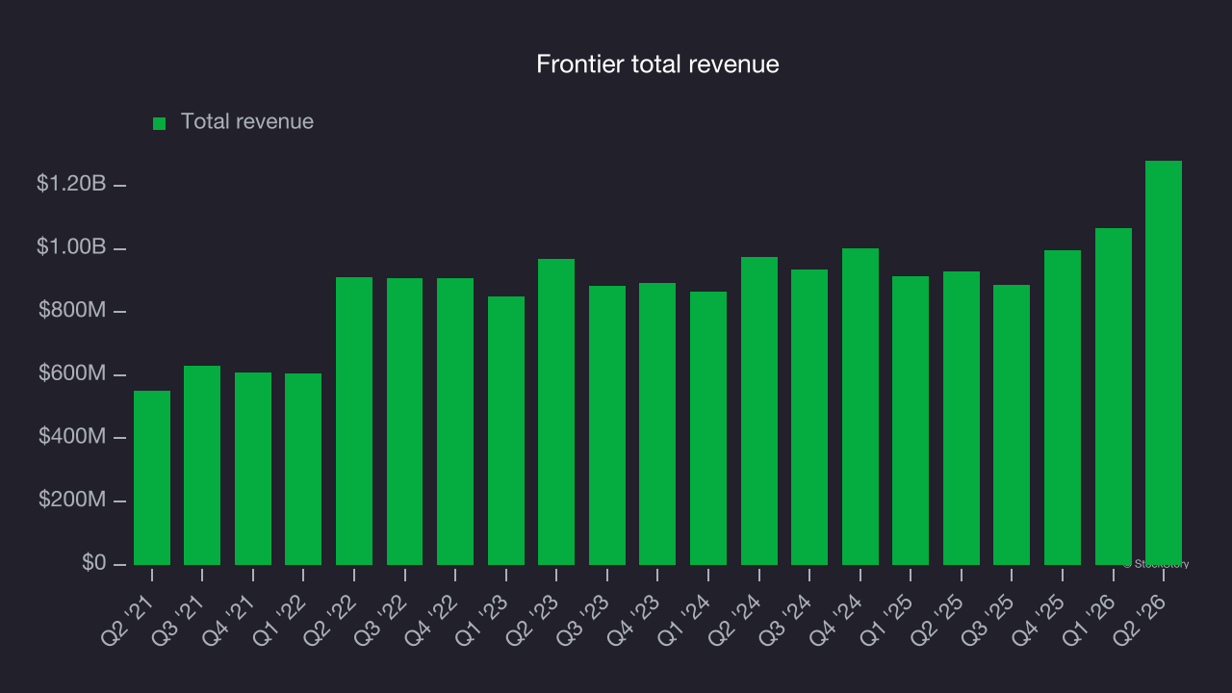Select the Q1 '25 revenue bar
Viewport: 1232px width, 693px height.
[x=911, y=421]
